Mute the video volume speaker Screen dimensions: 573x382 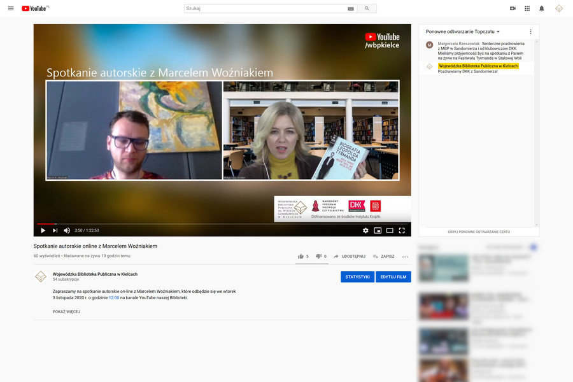(67, 230)
